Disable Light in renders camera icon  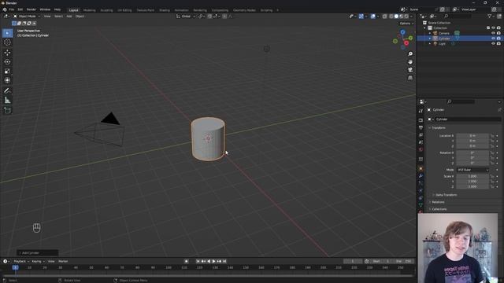(498, 44)
